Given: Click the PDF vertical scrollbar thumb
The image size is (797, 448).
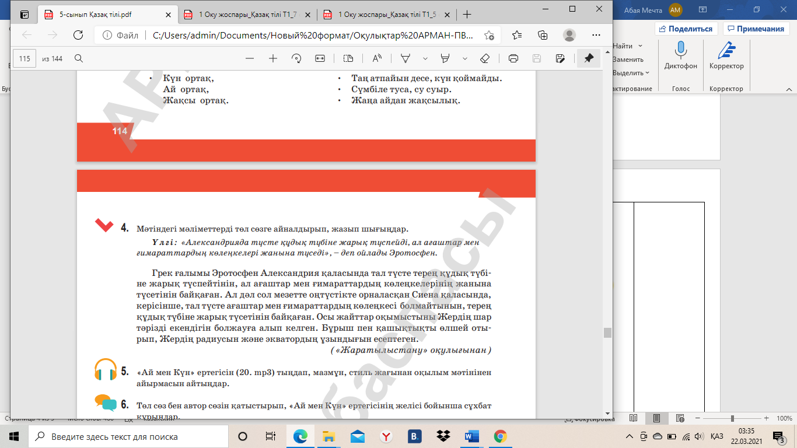Looking at the screenshot, I should (607, 332).
